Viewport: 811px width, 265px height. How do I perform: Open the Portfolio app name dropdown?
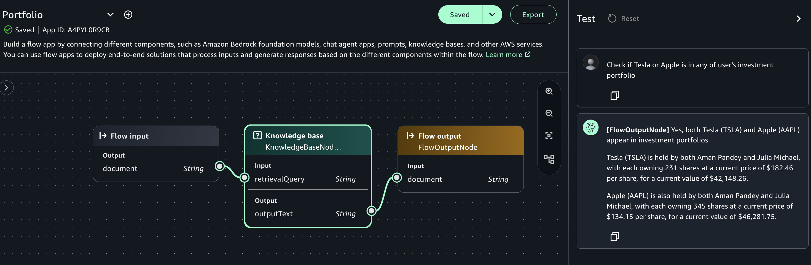(x=110, y=15)
